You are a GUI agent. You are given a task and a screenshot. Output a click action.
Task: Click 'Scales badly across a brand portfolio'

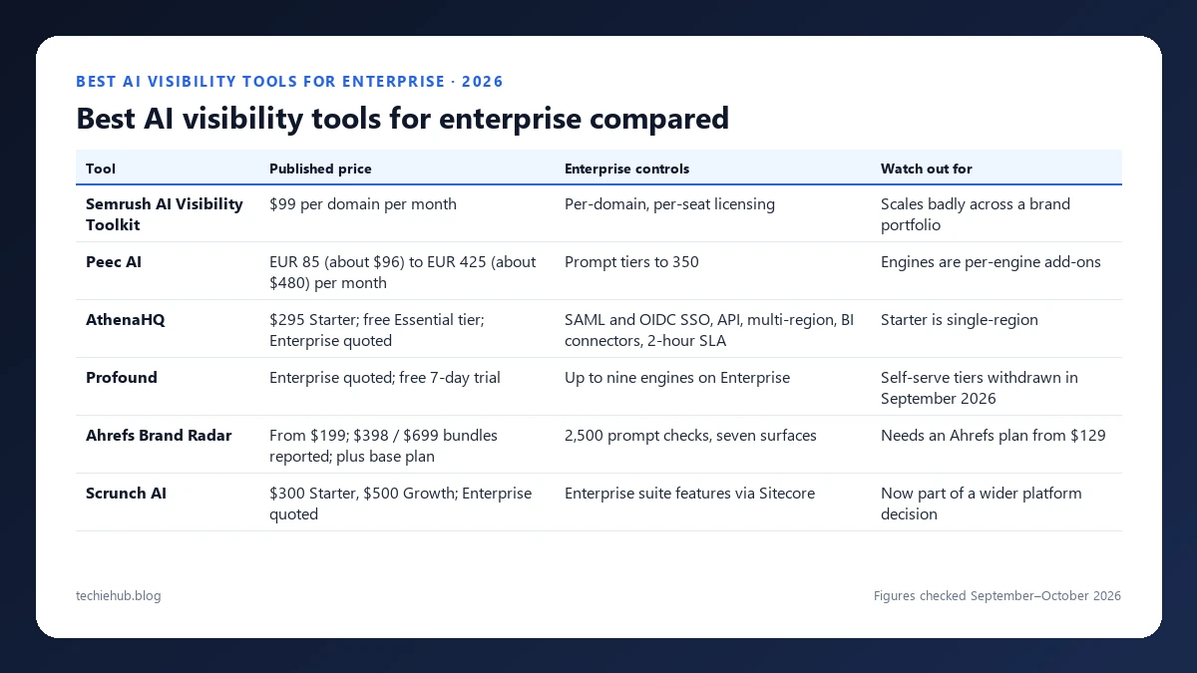(976, 214)
